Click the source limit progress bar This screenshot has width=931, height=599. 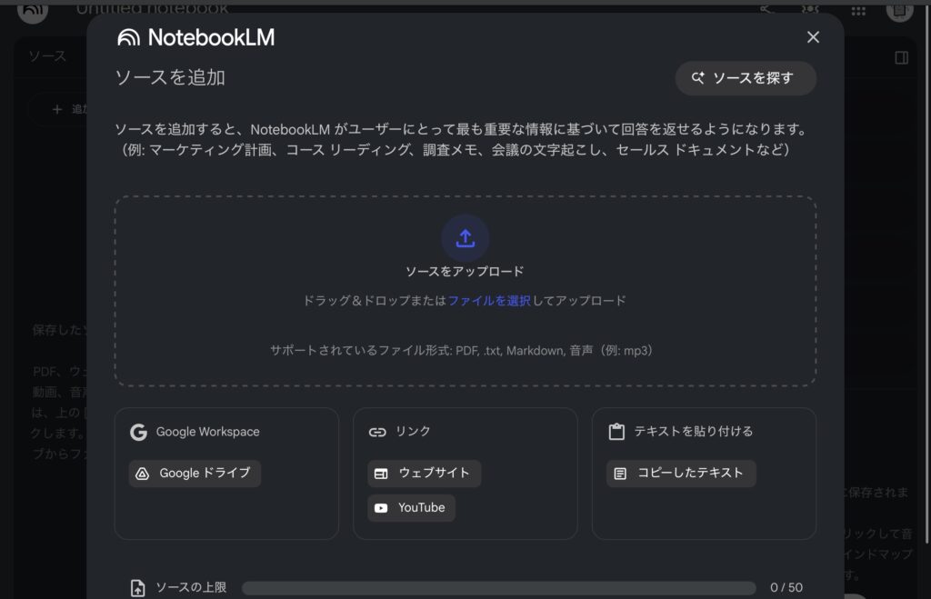[498, 588]
